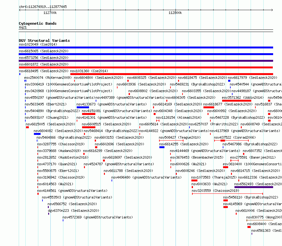282x246 pixels.
Task: Select the brown span under nsv830775
Action: point(260,220)
